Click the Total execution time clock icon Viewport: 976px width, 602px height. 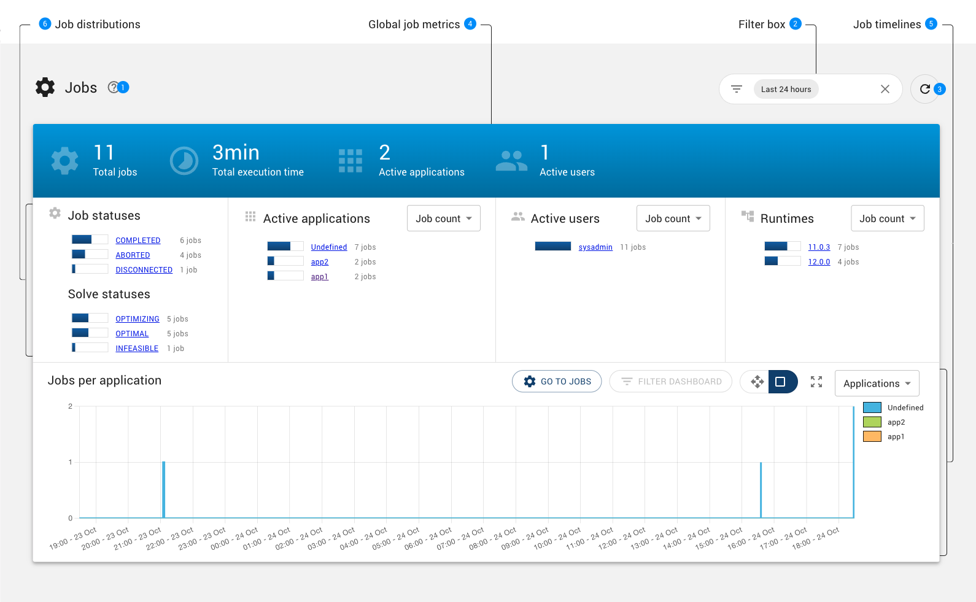(184, 161)
